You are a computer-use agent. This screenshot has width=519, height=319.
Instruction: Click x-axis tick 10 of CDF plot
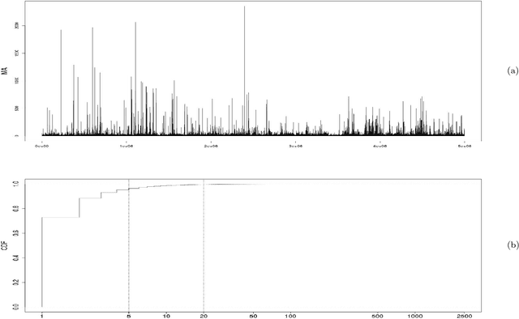coord(166,317)
